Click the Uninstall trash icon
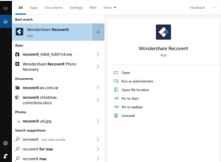Viewport: 221px width, 162px height. coord(116,116)
